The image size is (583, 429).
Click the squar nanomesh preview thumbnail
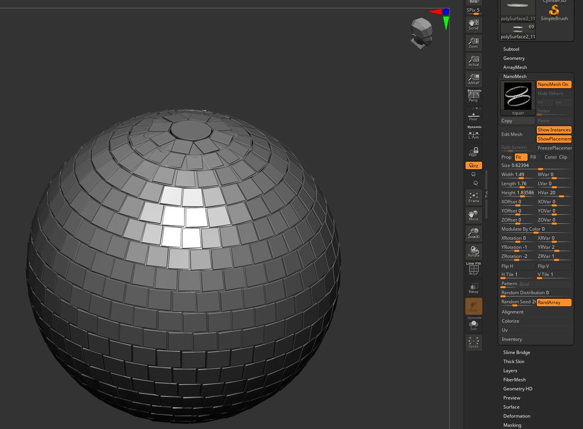click(x=518, y=98)
